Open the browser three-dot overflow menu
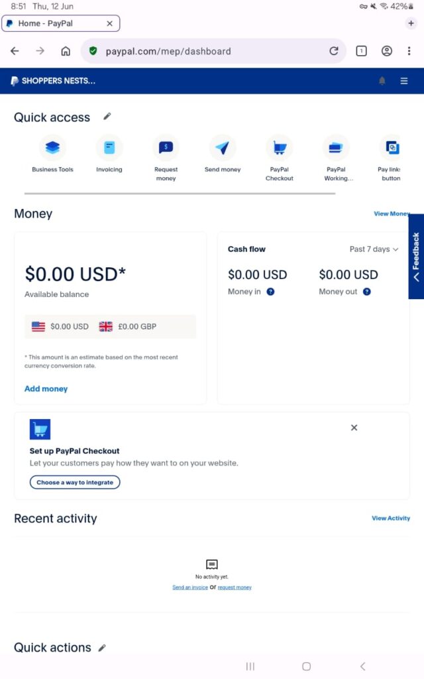The image size is (424, 679). [409, 51]
